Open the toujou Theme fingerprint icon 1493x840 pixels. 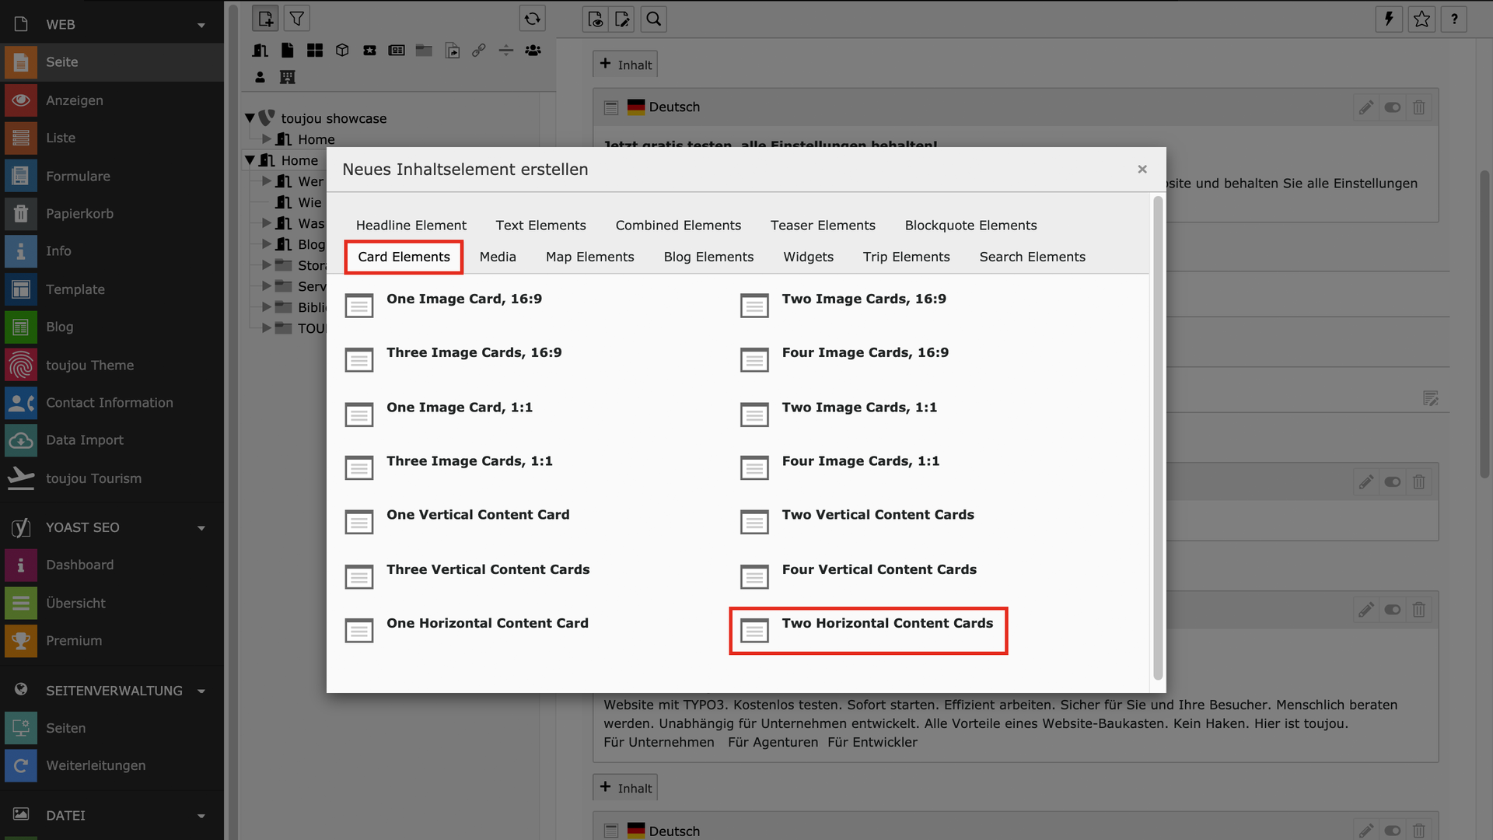click(x=21, y=365)
